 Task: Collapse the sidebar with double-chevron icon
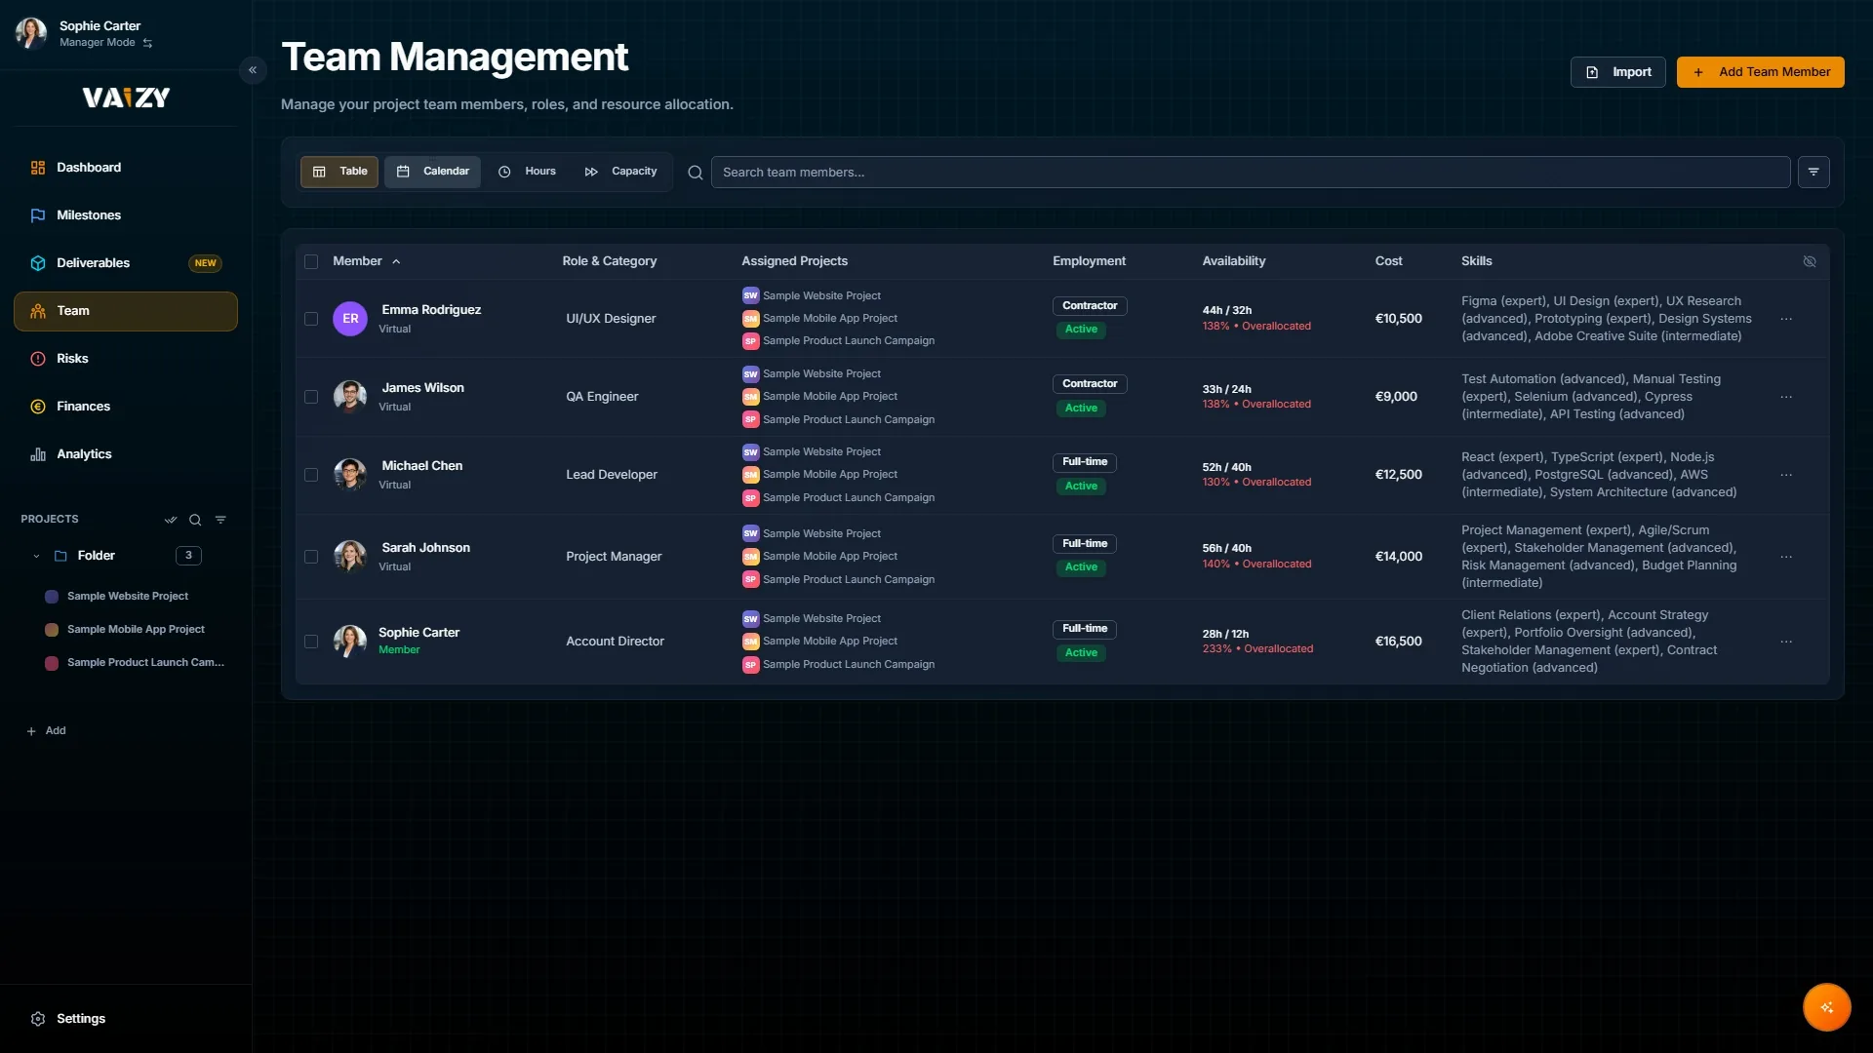pyautogui.click(x=253, y=70)
